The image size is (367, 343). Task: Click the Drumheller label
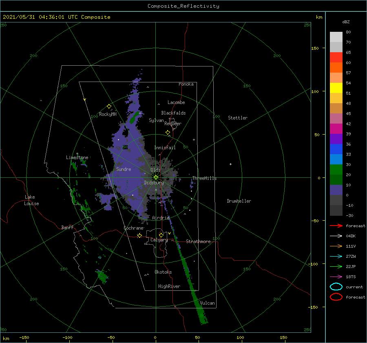tap(239, 201)
